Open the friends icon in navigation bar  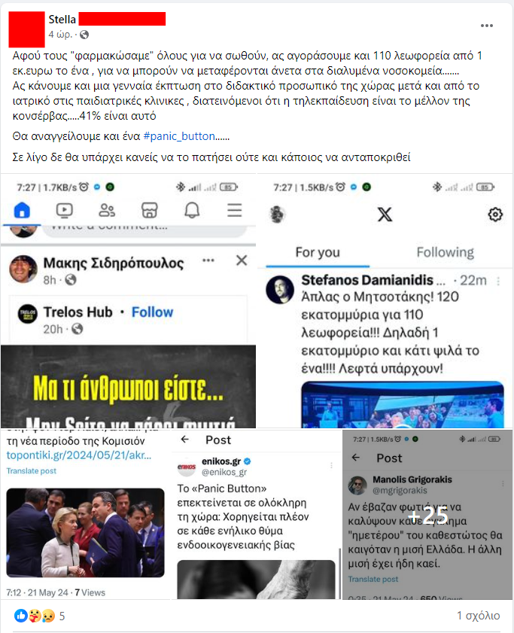[x=107, y=210]
